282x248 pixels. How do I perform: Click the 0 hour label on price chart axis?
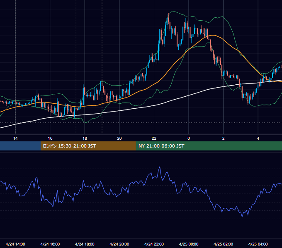point(189,138)
